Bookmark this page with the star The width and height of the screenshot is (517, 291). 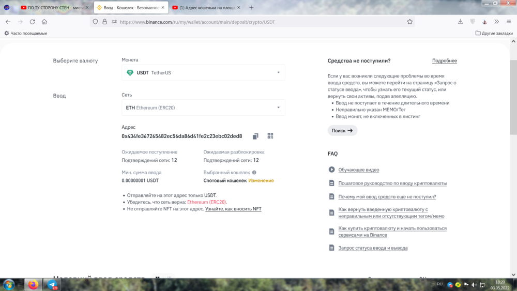point(409,22)
